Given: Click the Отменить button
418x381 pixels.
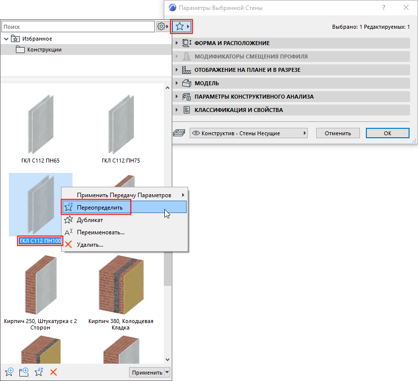Looking at the screenshot, I should (338, 133).
